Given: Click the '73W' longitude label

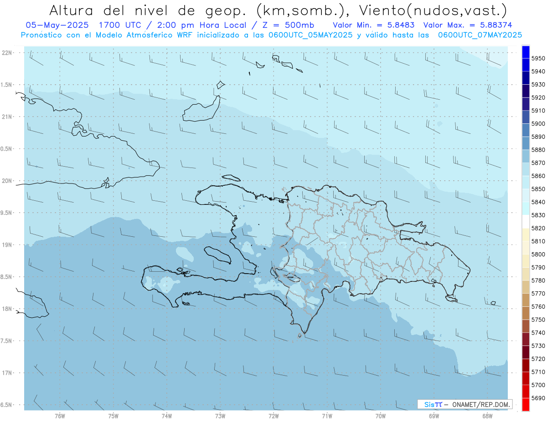Looking at the screenshot, I should pyautogui.click(x=220, y=416).
